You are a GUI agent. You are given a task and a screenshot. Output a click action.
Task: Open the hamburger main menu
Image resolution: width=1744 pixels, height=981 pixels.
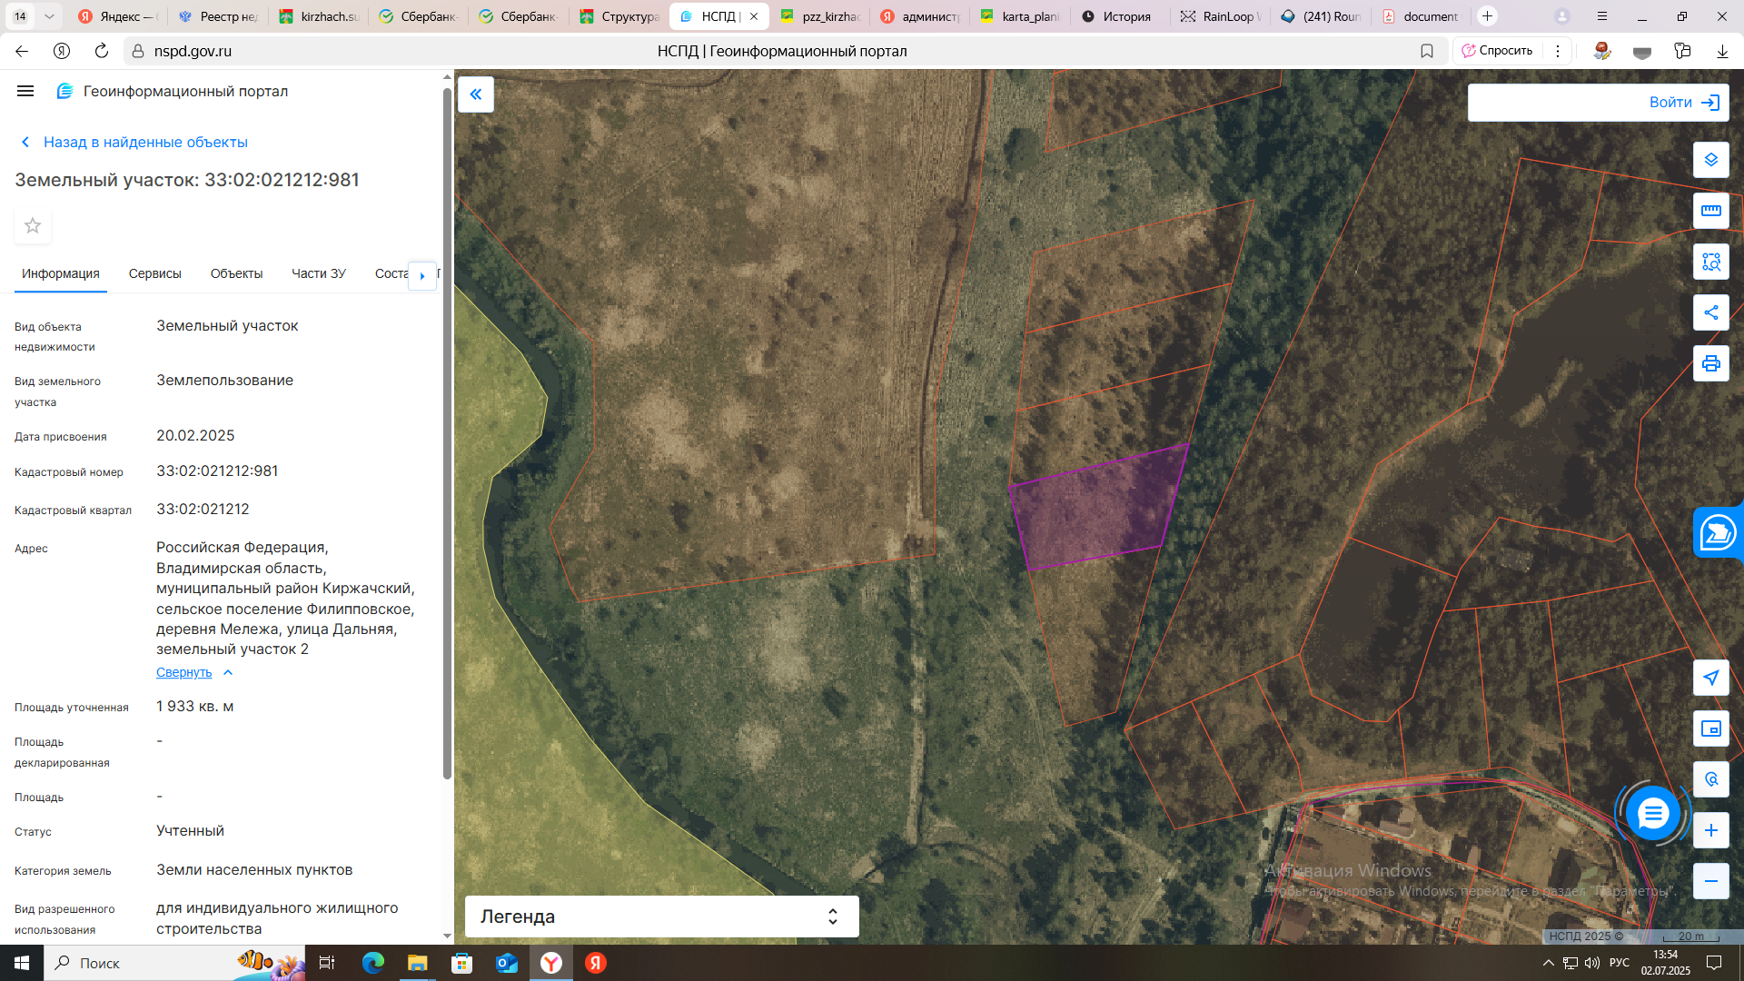coord(25,91)
